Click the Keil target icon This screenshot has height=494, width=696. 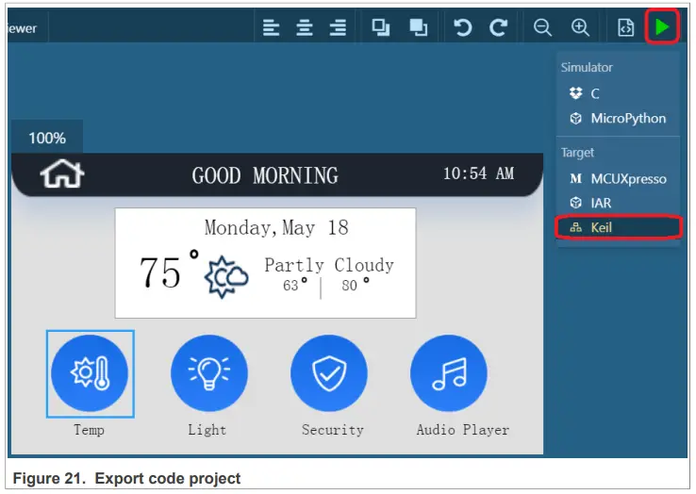[x=575, y=228]
